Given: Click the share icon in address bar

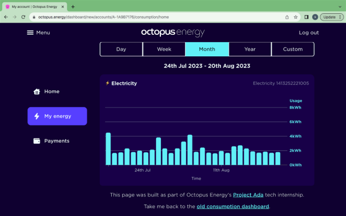Looking at the screenshot, I should coord(287,17).
